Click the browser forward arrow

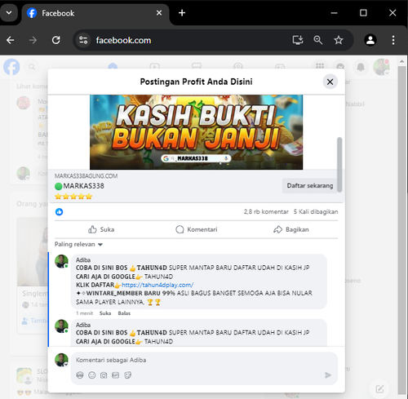[33, 40]
